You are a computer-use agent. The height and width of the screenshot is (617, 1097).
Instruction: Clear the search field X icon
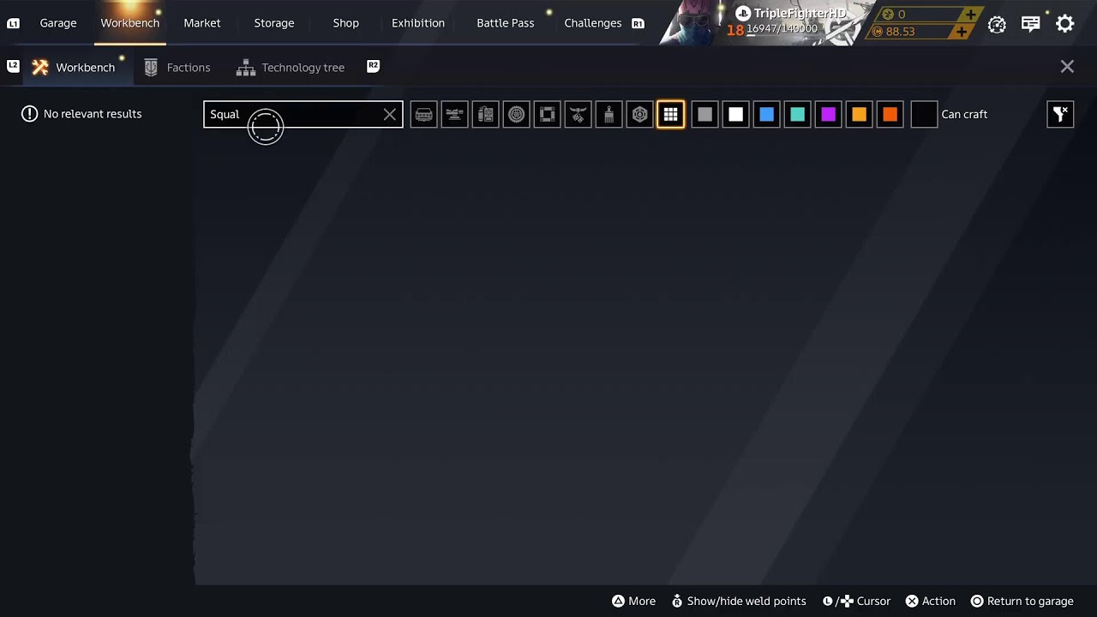point(390,114)
